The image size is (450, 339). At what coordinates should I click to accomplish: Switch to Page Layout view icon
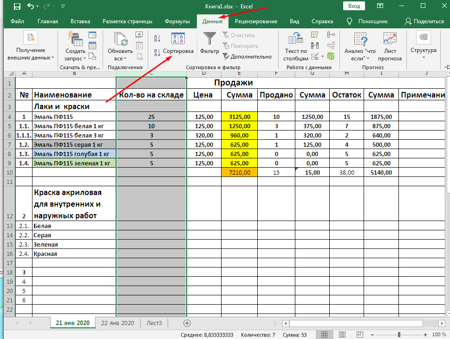tap(342, 334)
